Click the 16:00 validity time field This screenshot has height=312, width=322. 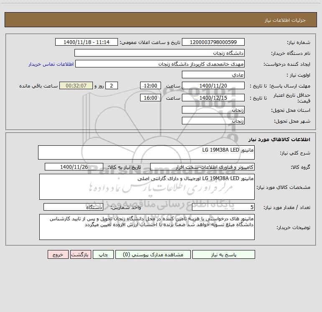(150, 98)
